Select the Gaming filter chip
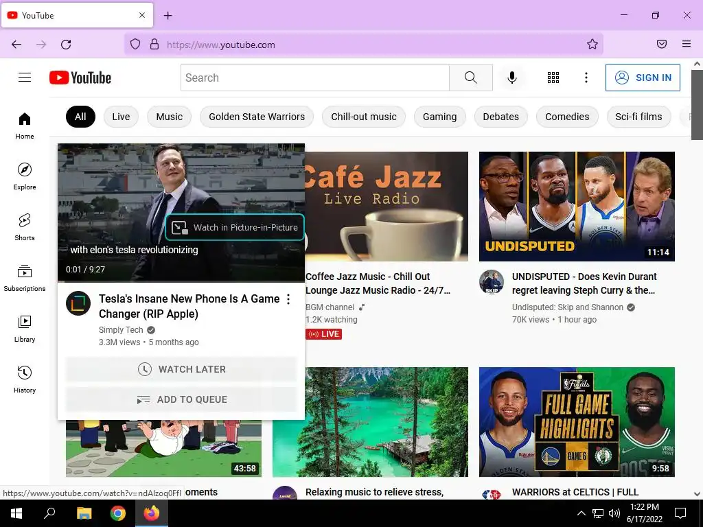Image resolution: width=703 pixels, height=527 pixels. (440, 117)
